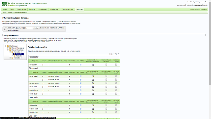Open Ver Detalle for Segundo Grado
This screenshot has width=211, height=119.
[x=80, y=83]
